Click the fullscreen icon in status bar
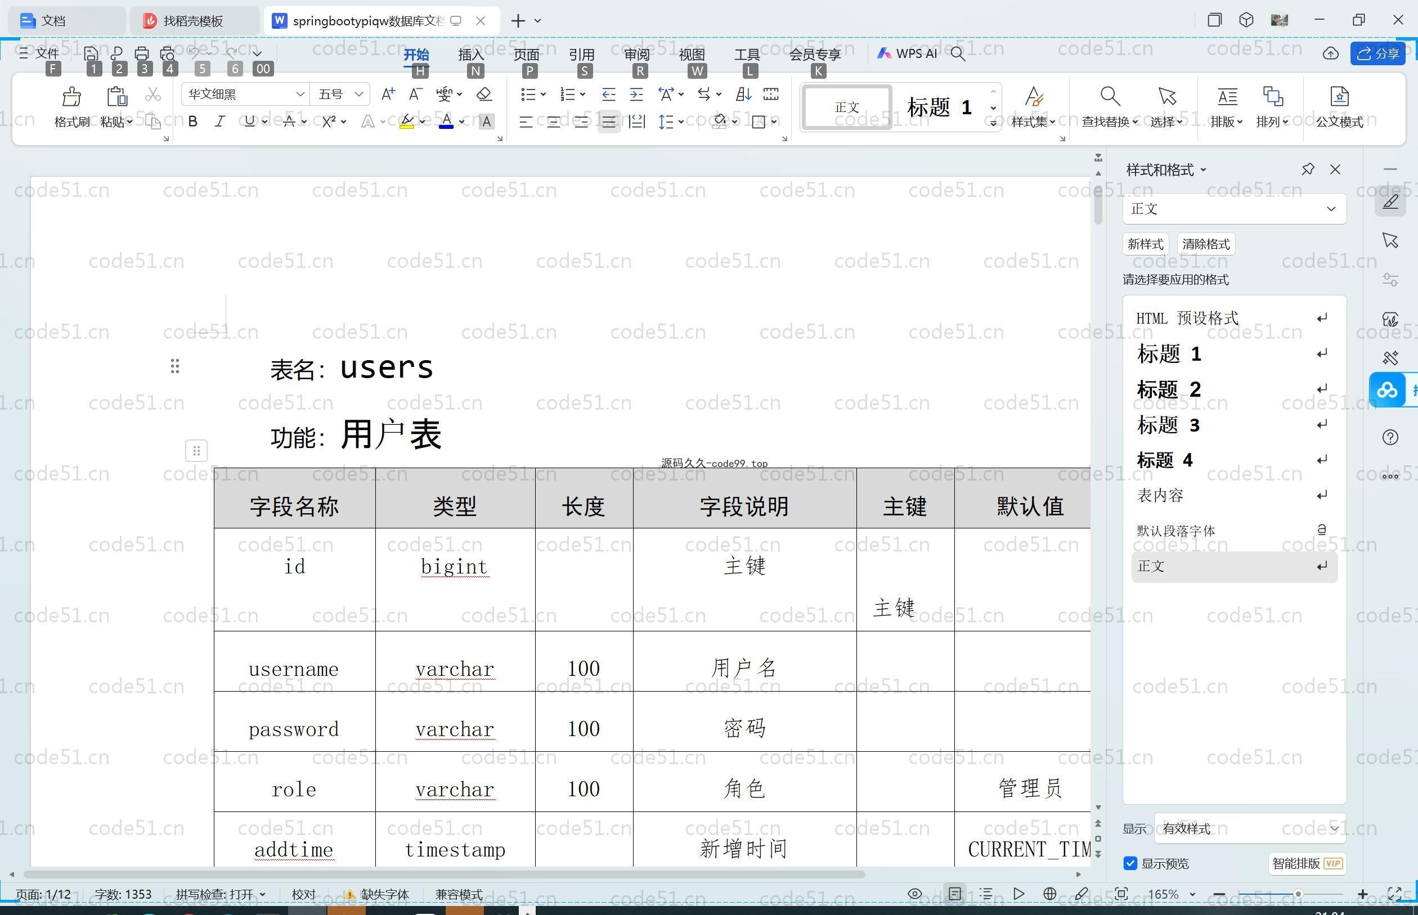The width and height of the screenshot is (1418, 915). pos(1394,894)
